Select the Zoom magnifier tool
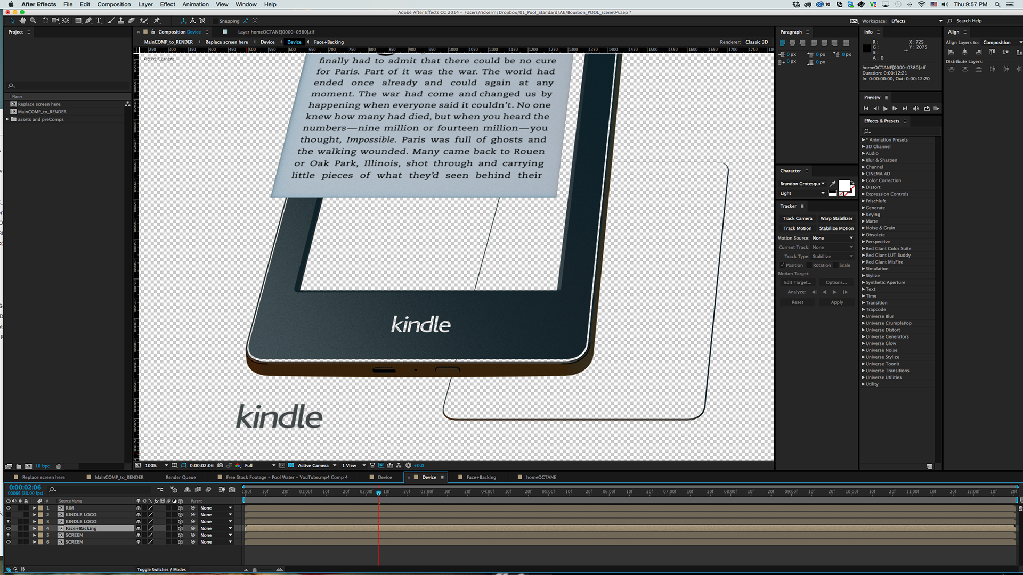The image size is (1023, 575). 33,21
